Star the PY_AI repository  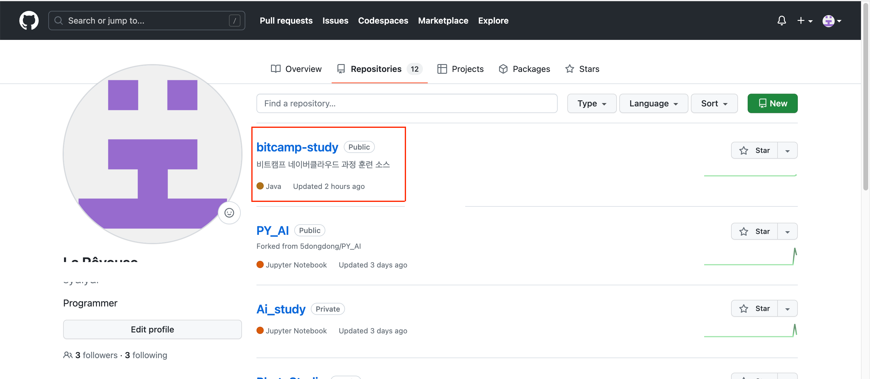[x=755, y=232]
